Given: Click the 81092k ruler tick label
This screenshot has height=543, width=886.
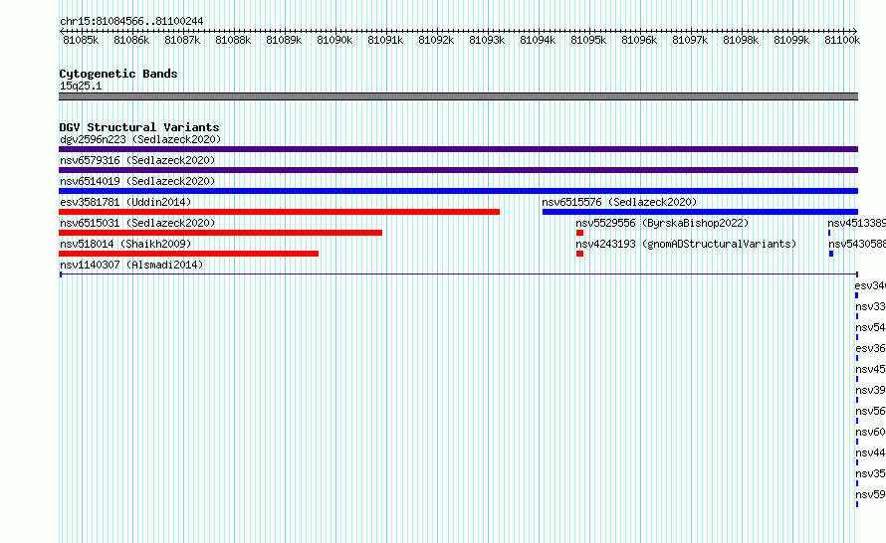Looking at the screenshot, I should tap(436, 40).
